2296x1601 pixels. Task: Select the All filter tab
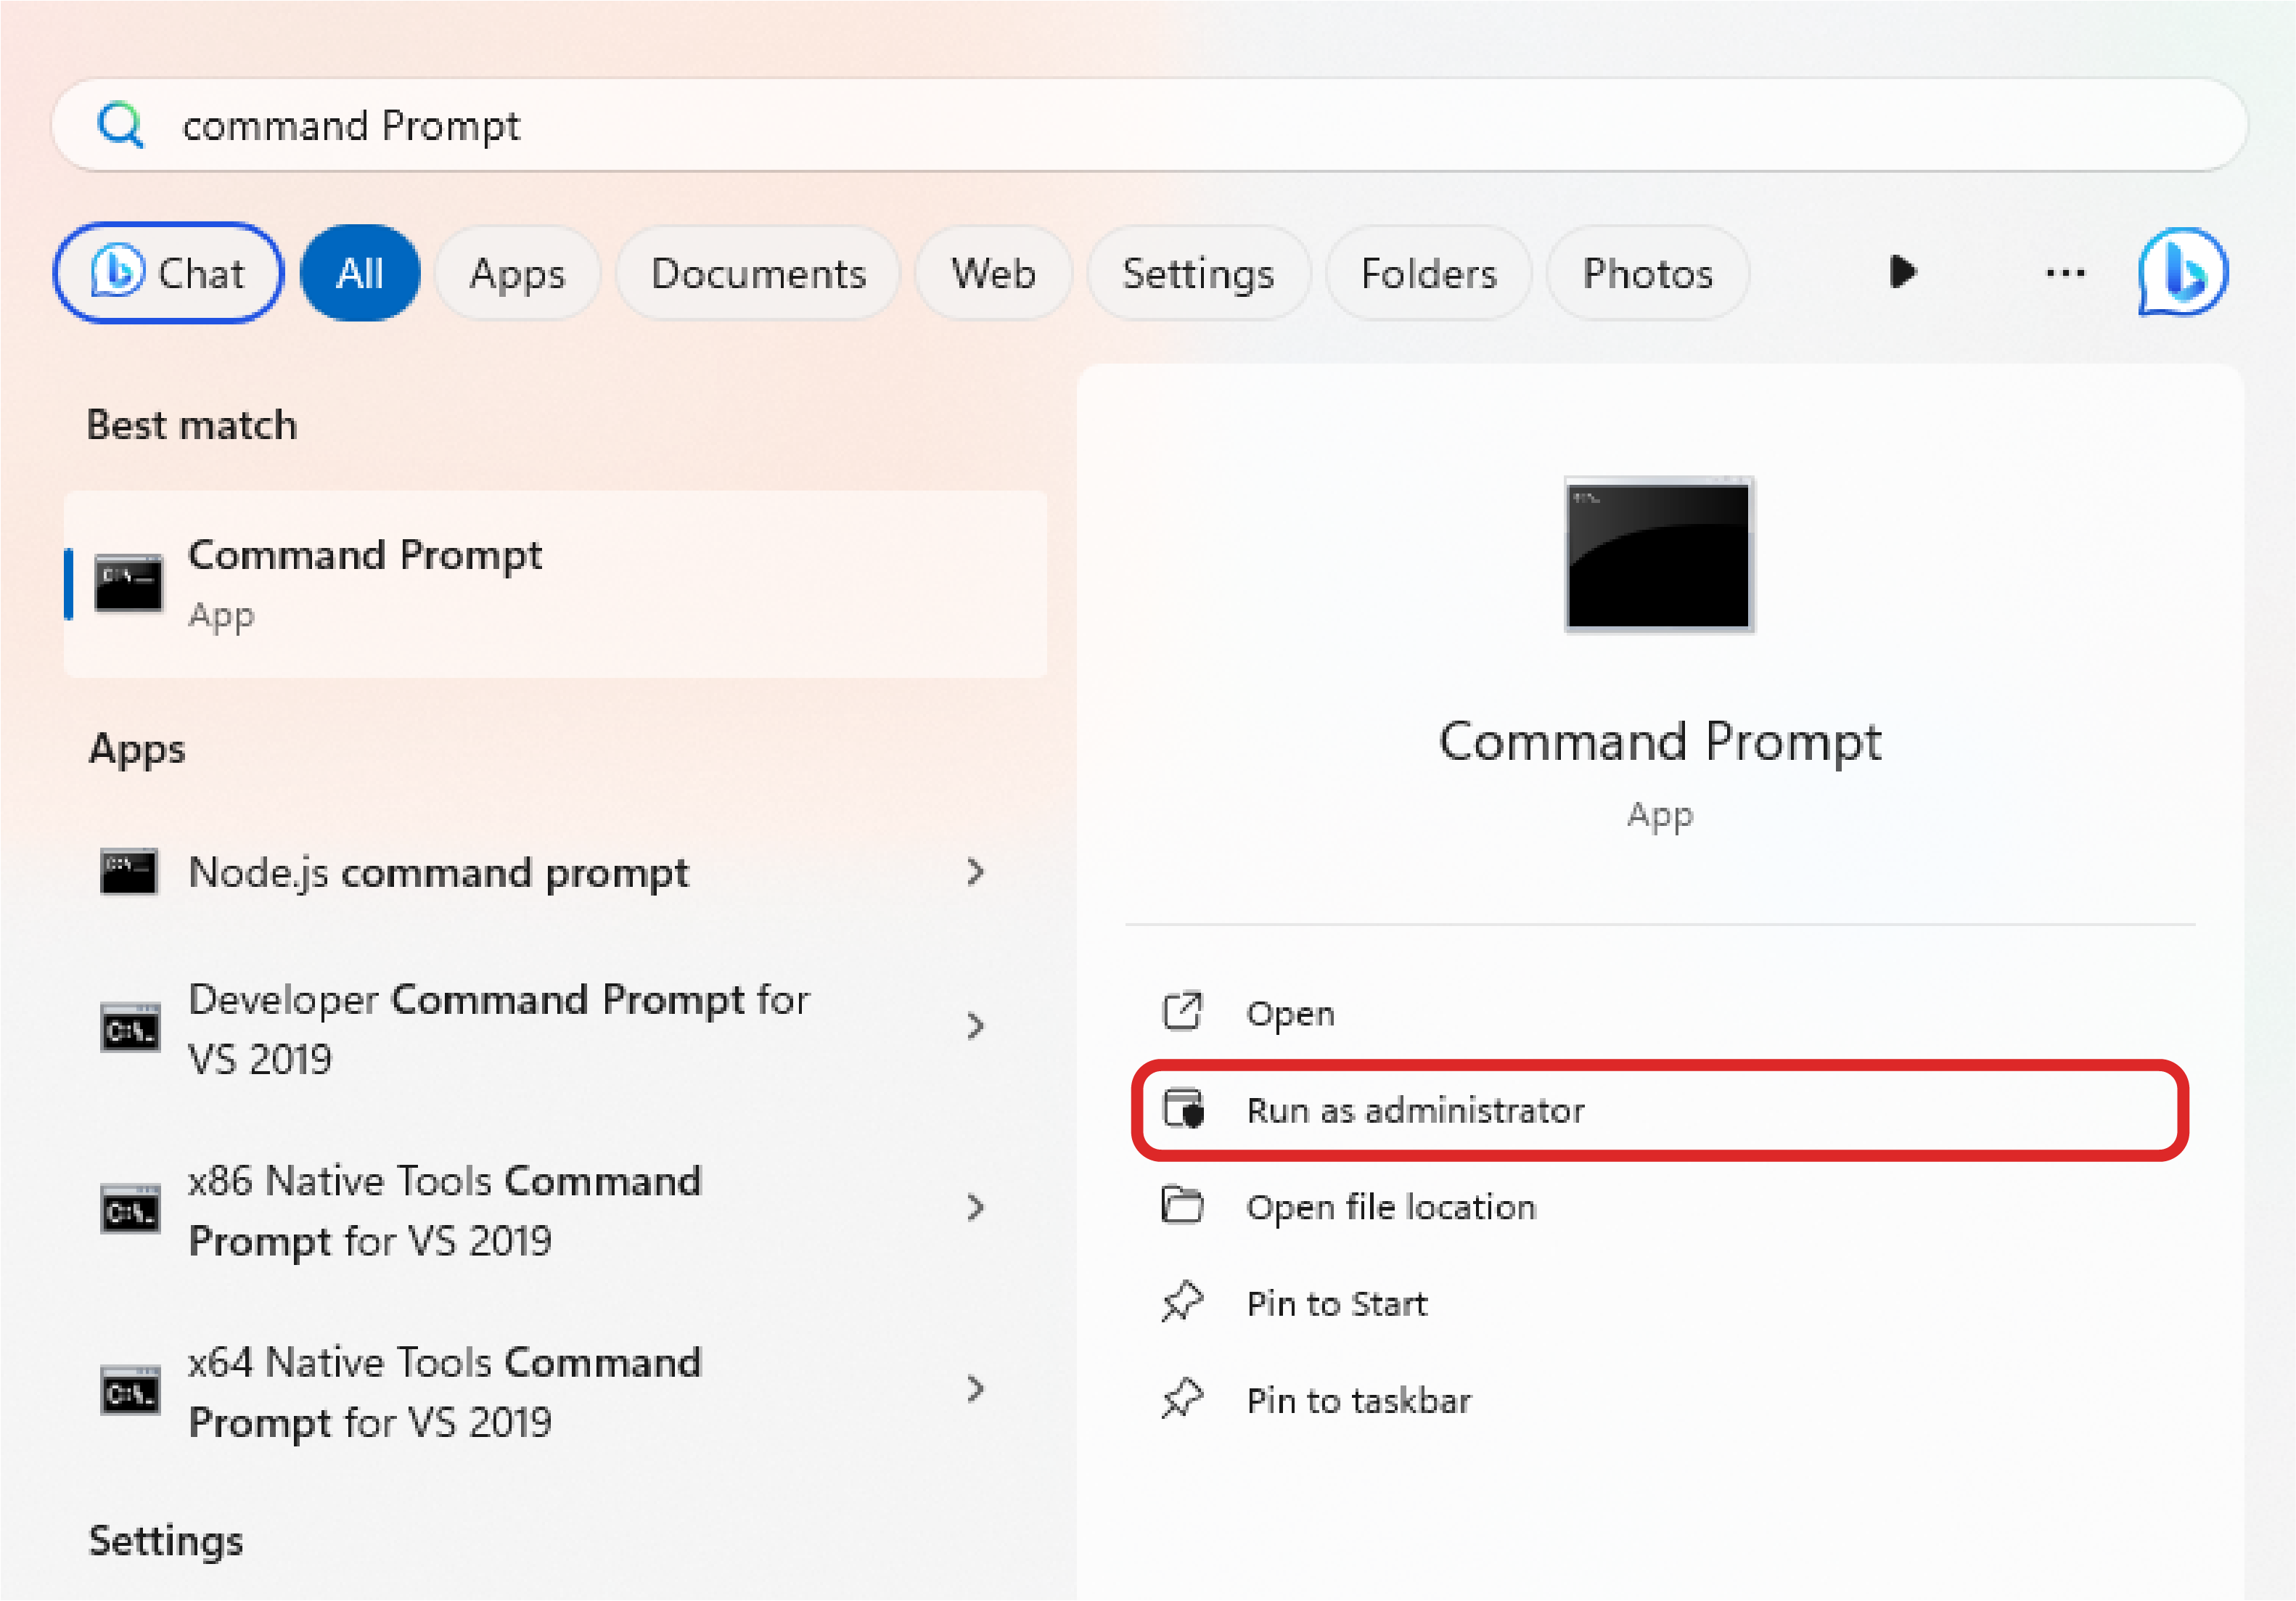pyautogui.click(x=360, y=273)
